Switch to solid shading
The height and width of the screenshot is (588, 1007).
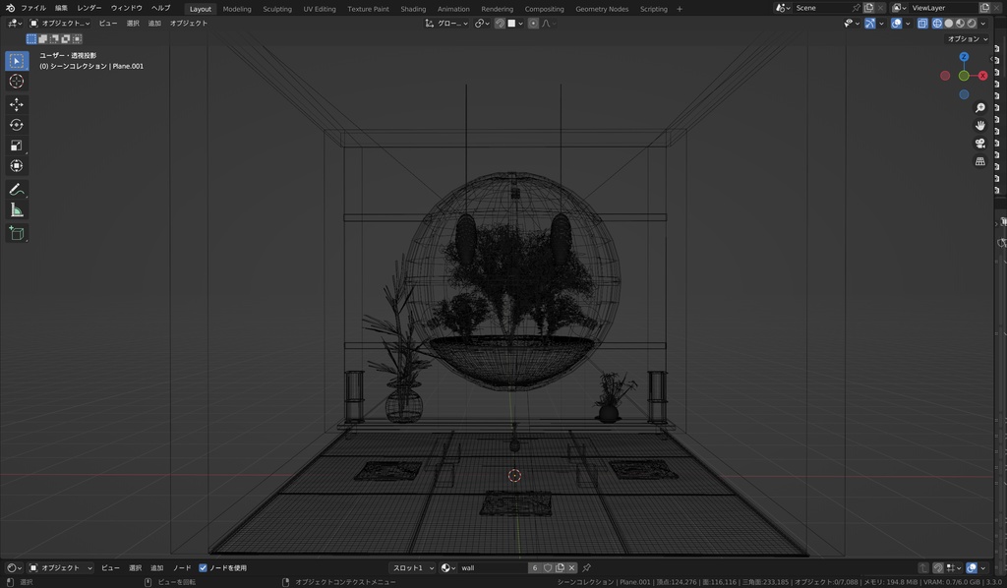pyautogui.click(x=949, y=24)
